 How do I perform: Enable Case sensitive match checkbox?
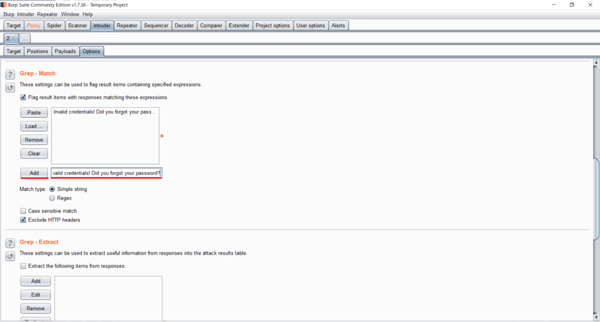click(23, 211)
